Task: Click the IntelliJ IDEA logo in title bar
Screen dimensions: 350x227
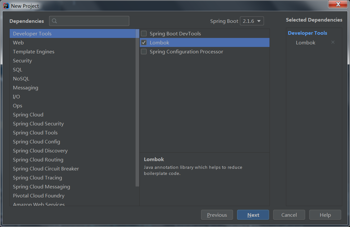Action: (x=6, y=5)
